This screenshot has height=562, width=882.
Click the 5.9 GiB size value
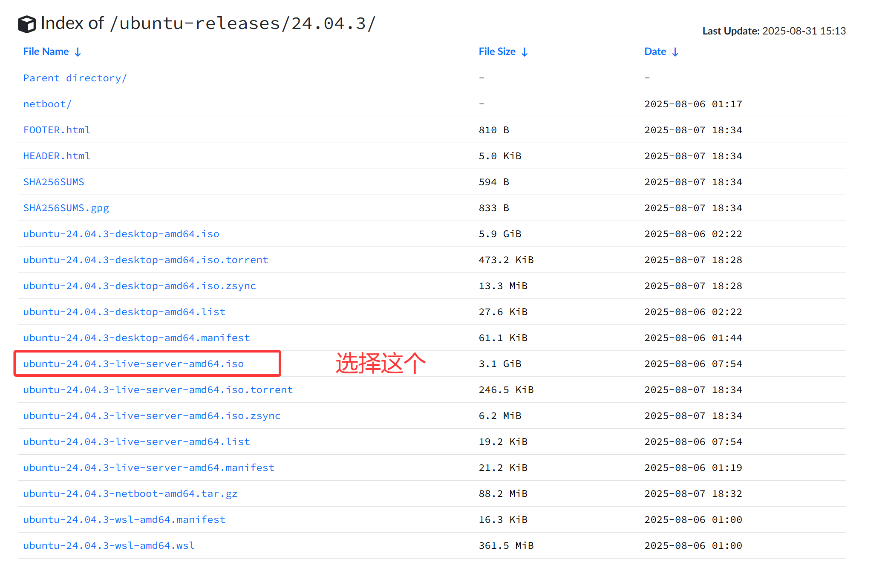tap(500, 234)
